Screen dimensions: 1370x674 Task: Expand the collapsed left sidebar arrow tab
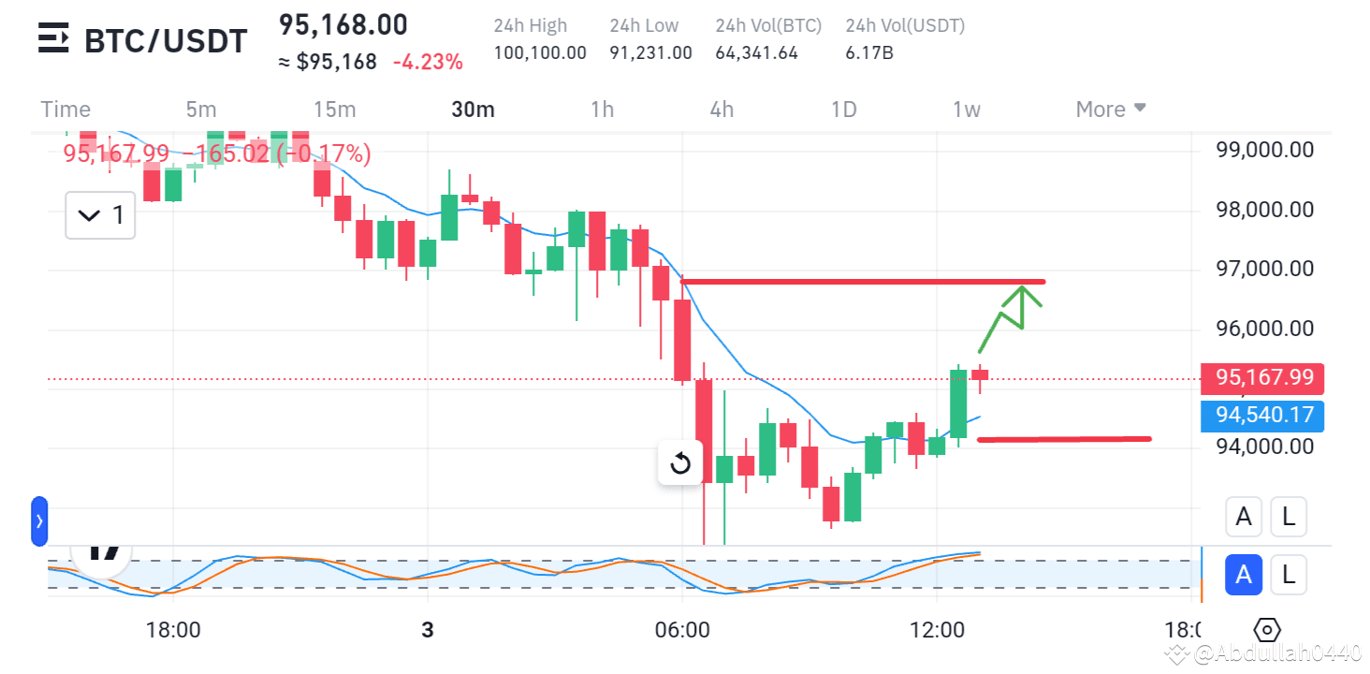[38, 521]
